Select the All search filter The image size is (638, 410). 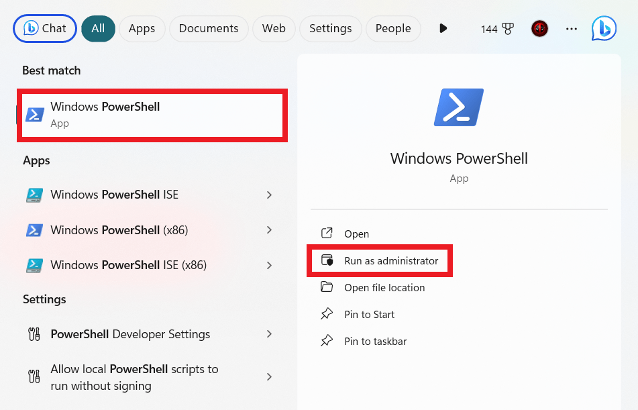click(x=98, y=28)
